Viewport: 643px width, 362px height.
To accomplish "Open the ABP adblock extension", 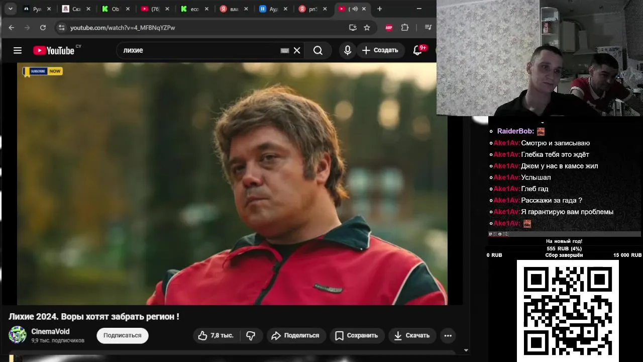I will [x=389, y=28].
